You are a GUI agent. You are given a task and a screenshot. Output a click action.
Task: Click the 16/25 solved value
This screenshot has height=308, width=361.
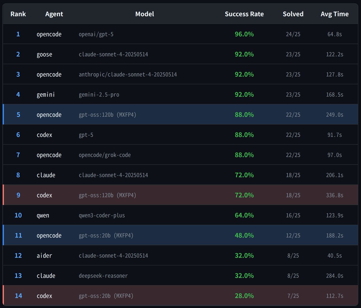click(x=293, y=216)
